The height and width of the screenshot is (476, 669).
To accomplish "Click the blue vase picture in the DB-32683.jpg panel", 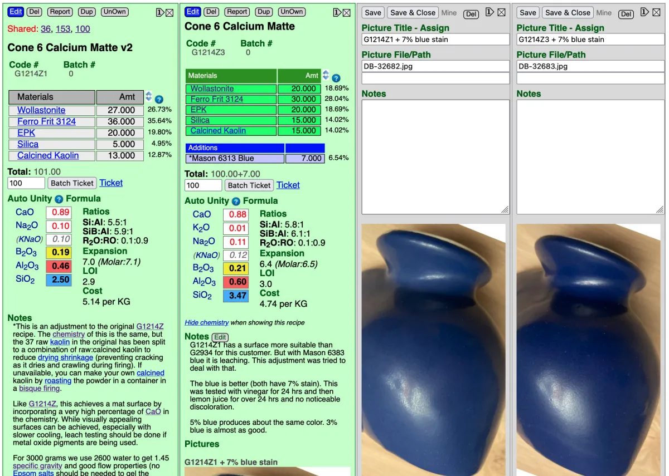I will (589, 350).
